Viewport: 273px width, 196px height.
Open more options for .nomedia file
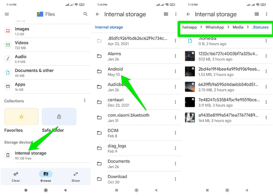point(266,41)
